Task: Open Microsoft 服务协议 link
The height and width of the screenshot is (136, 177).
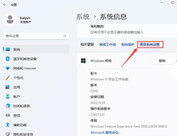Action: pos(105,132)
